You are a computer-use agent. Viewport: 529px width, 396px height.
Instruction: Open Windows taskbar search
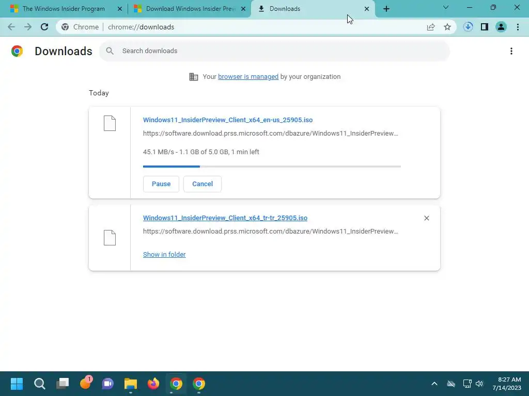click(39, 384)
